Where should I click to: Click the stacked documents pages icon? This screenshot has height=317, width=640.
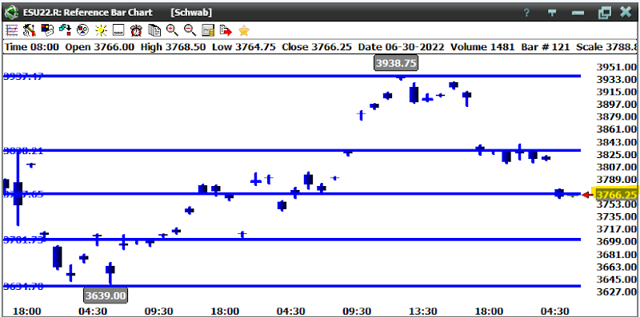(x=154, y=30)
